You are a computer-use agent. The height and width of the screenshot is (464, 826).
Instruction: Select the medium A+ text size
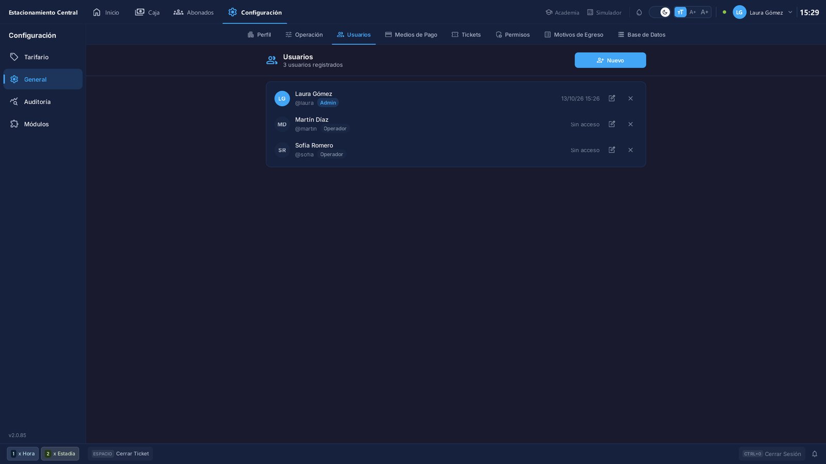693,12
